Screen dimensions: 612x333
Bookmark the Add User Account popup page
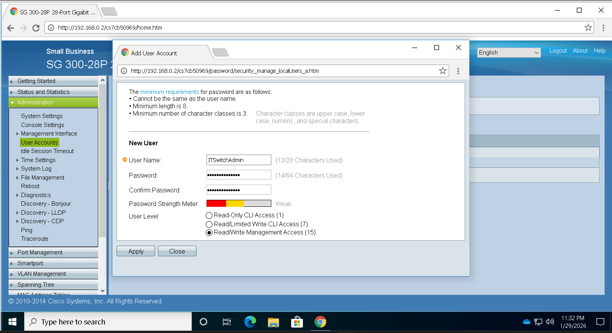point(442,71)
